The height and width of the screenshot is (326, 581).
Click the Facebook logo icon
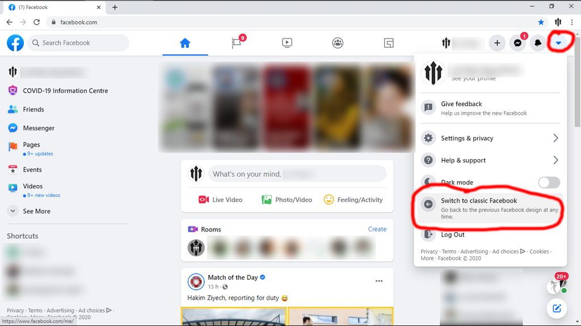15,43
